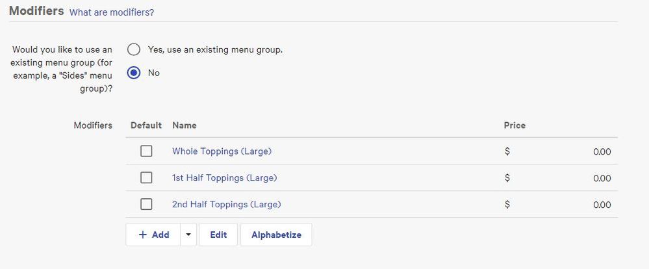Select 'Yes, use an existing menu group' radio
This screenshot has height=269, width=649.
pyautogui.click(x=134, y=49)
